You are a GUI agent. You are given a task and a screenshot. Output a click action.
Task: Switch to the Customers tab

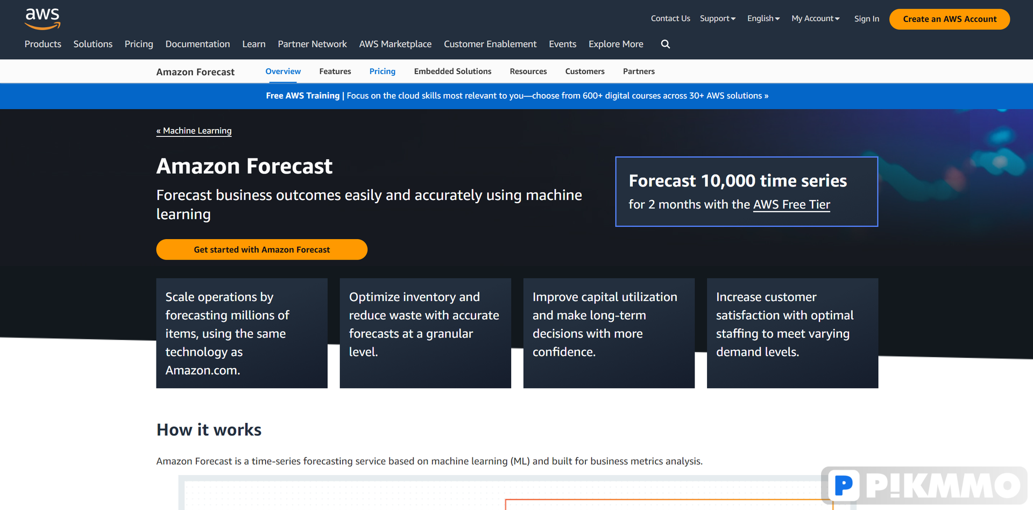coord(585,71)
